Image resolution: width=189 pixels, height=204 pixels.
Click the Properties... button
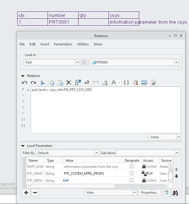pos(150,193)
